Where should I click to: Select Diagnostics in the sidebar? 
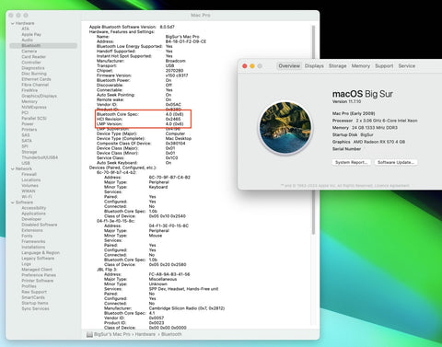tap(33, 68)
